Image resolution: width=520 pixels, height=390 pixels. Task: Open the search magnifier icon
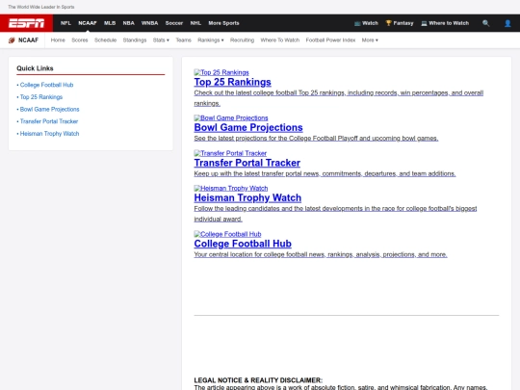click(486, 23)
